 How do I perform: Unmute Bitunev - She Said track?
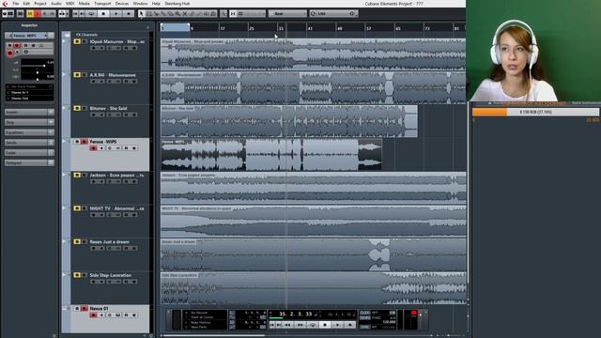pyautogui.click(x=77, y=108)
